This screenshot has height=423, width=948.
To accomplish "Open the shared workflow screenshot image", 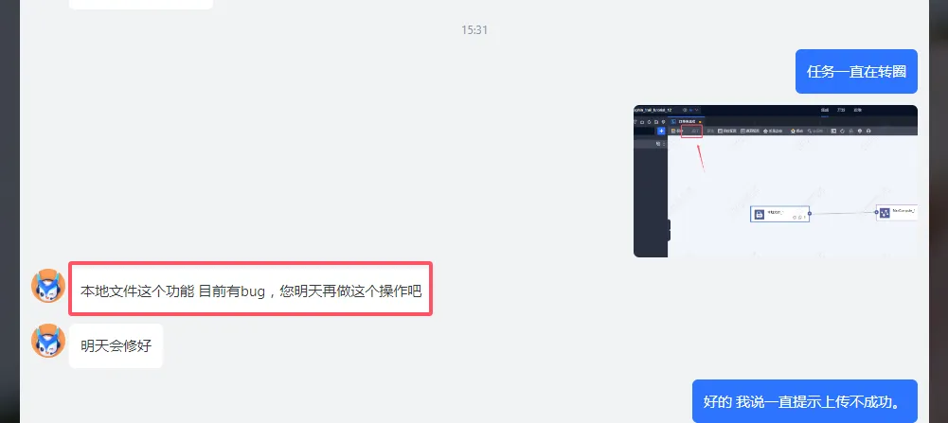I will tap(775, 182).
